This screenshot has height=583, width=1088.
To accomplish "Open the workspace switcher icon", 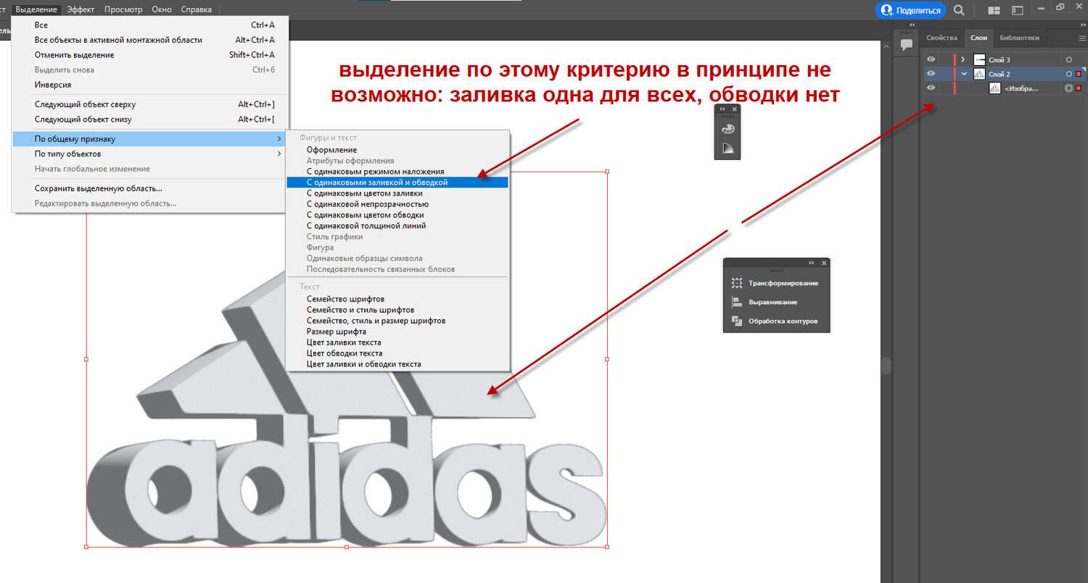I will click(1018, 10).
